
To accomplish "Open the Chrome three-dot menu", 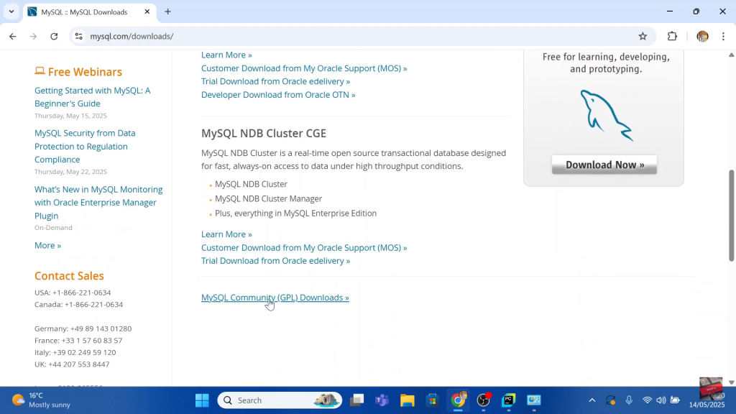I will click(723, 36).
